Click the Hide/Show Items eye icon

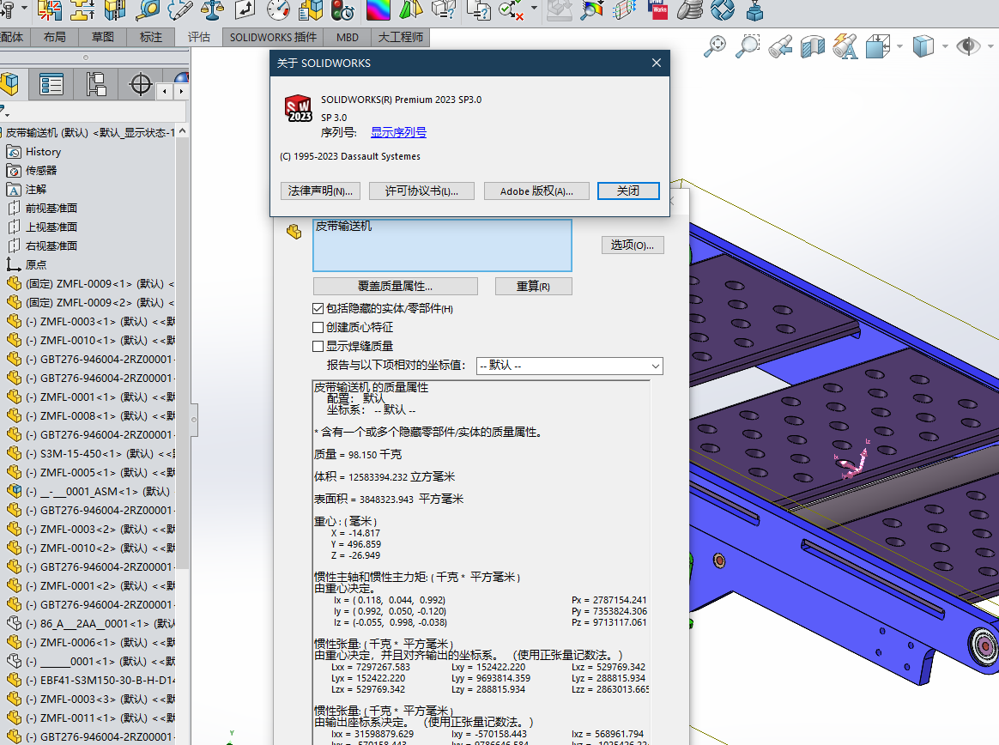coord(968,45)
